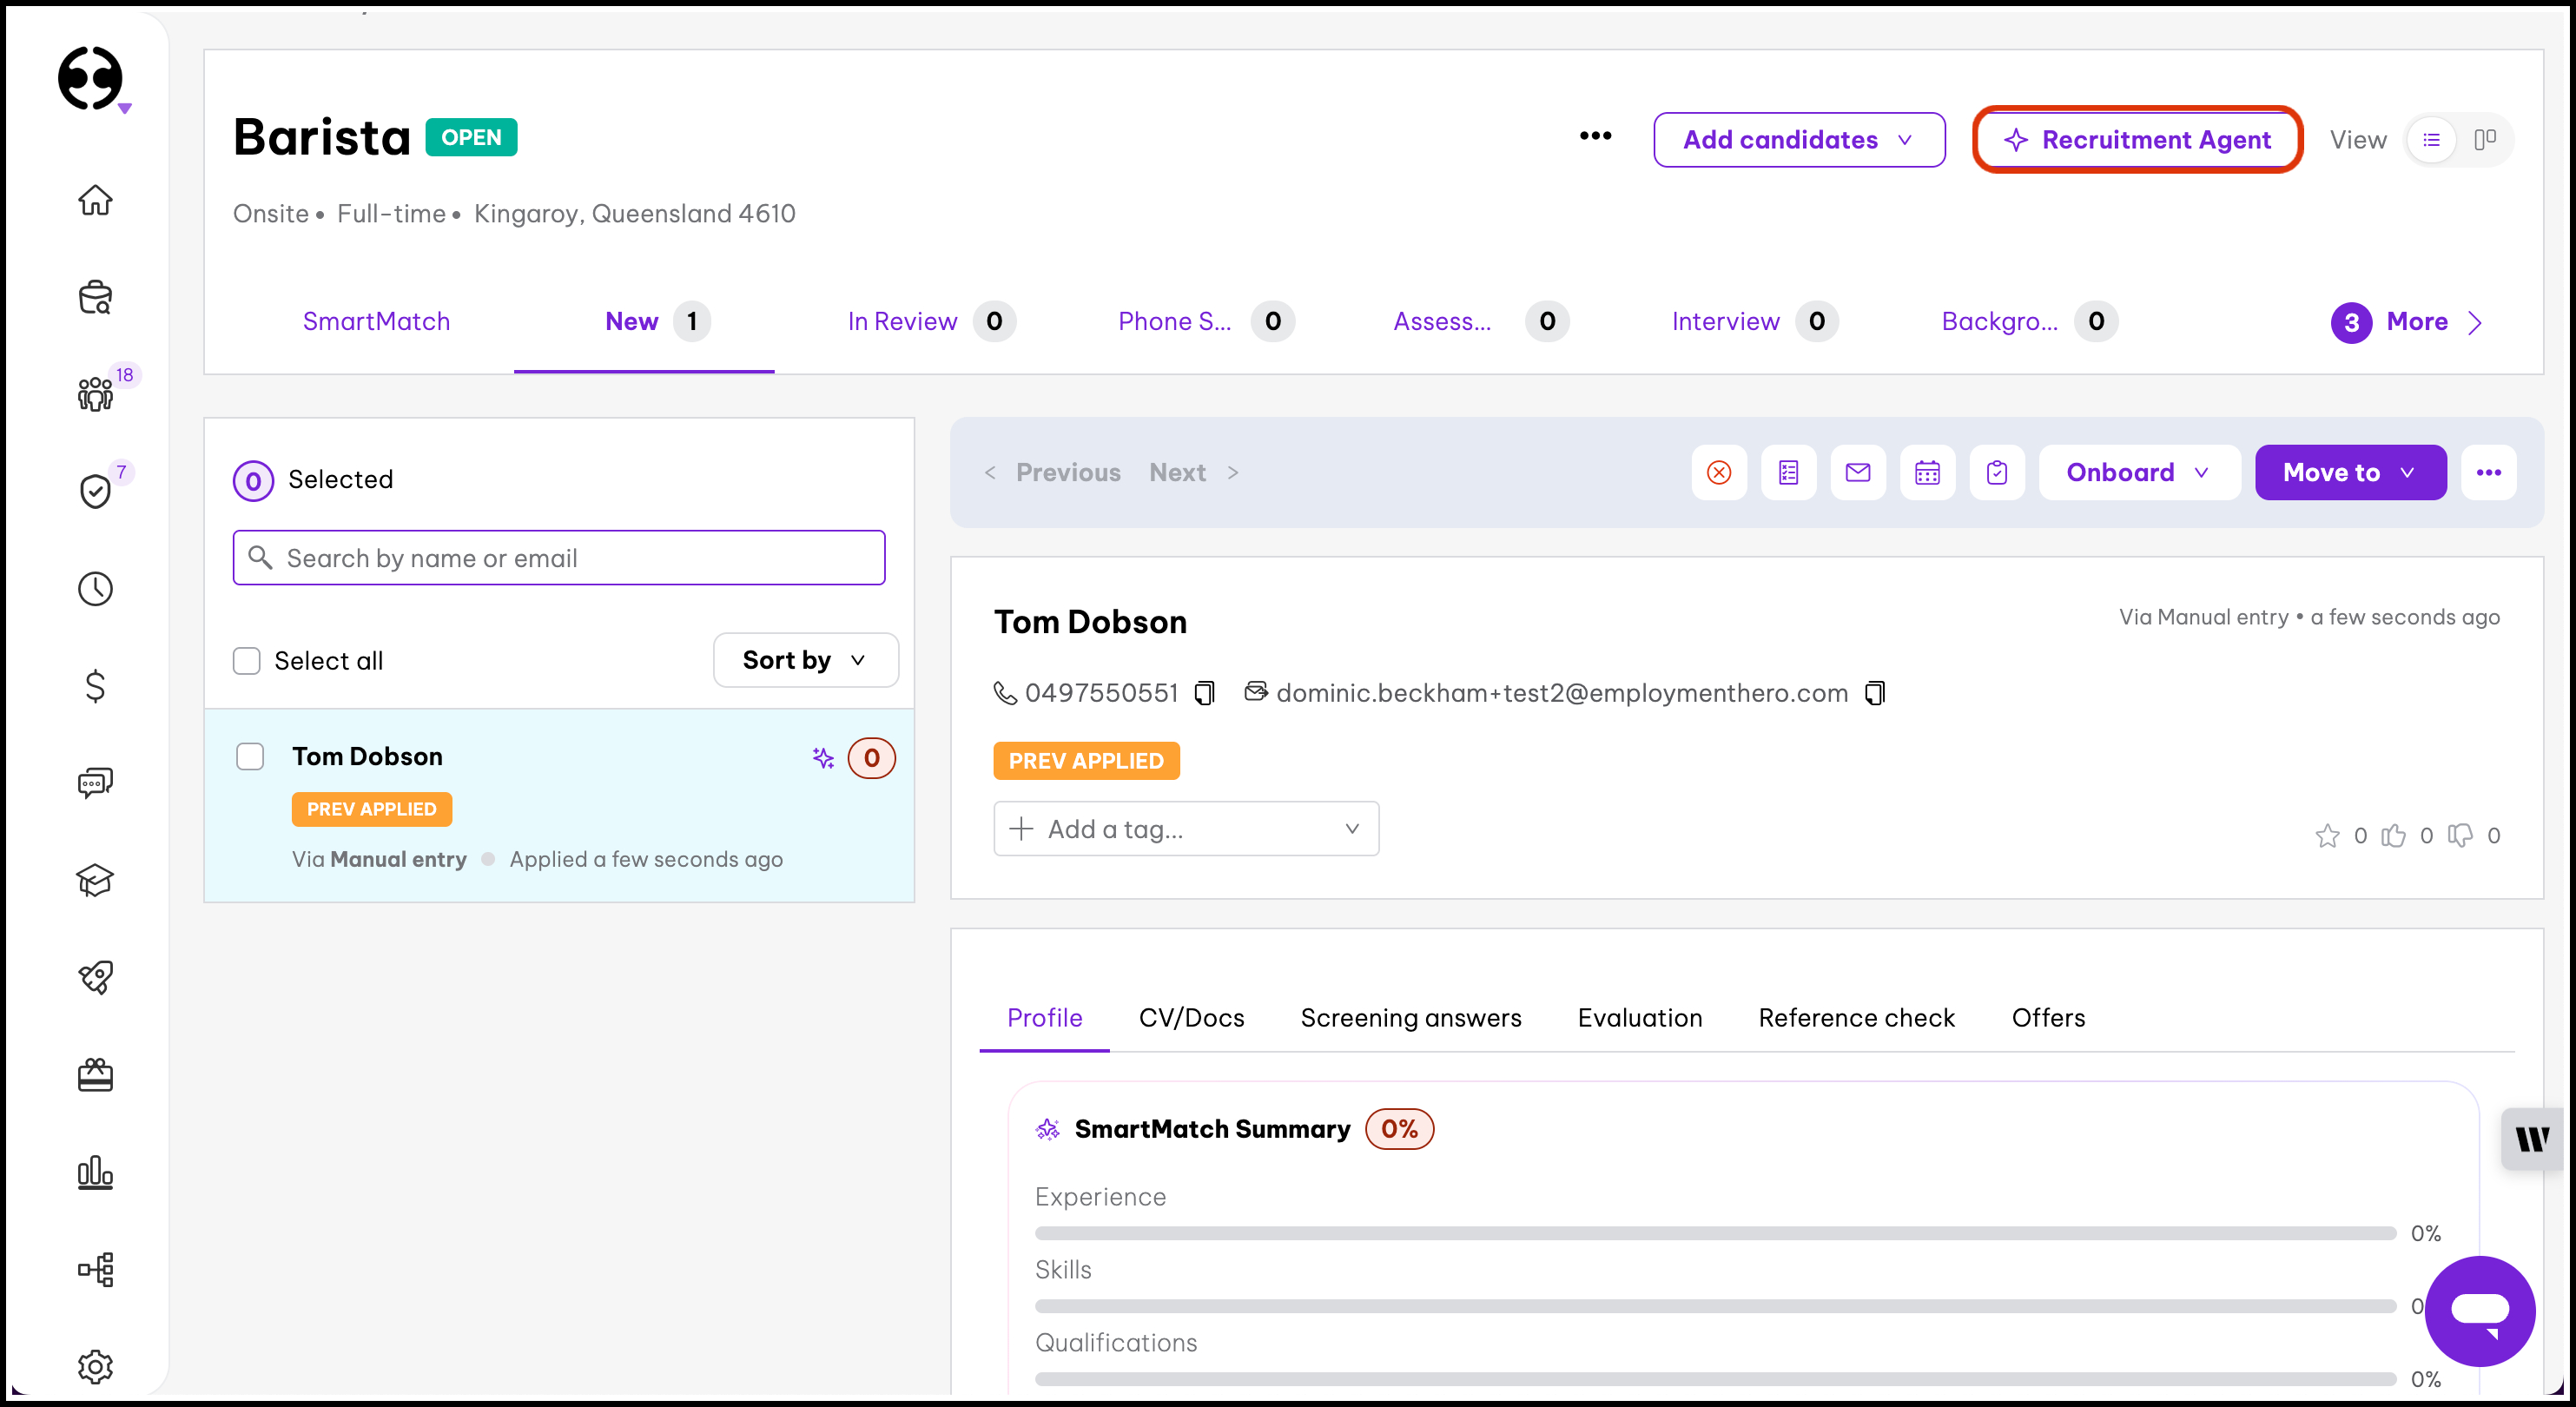Open settings gear in sidebar
The height and width of the screenshot is (1407, 2576).
(x=95, y=1366)
